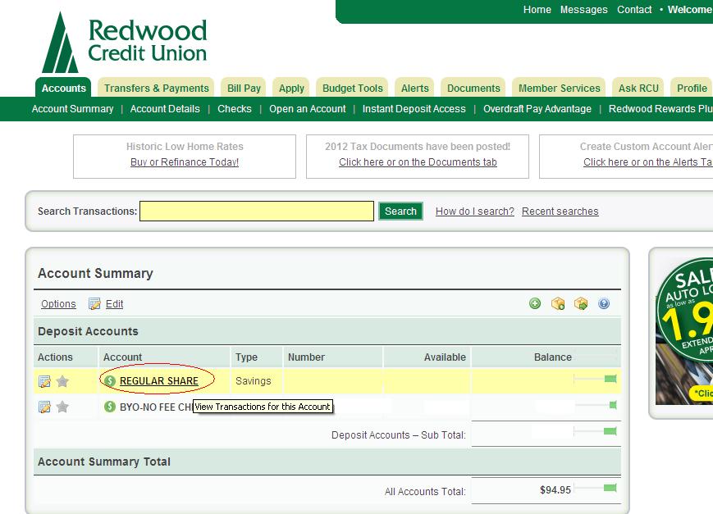
Task: Go to the Bill Pay tab
Action: tap(244, 88)
